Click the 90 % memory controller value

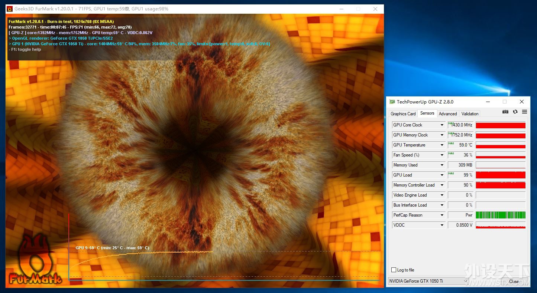(460, 185)
